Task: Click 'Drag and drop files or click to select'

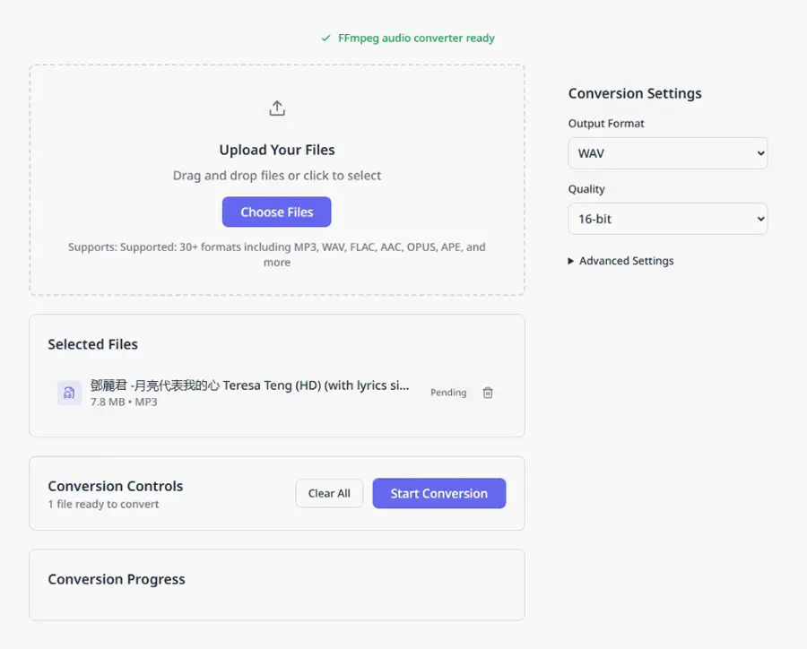Action: tap(277, 176)
